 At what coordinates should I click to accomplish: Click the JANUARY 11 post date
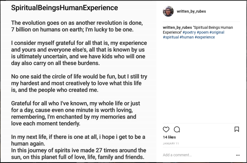[x=170, y=144]
